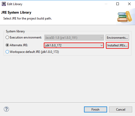
Task: Choose Workspace default JRE option
Action: point(7,52)
